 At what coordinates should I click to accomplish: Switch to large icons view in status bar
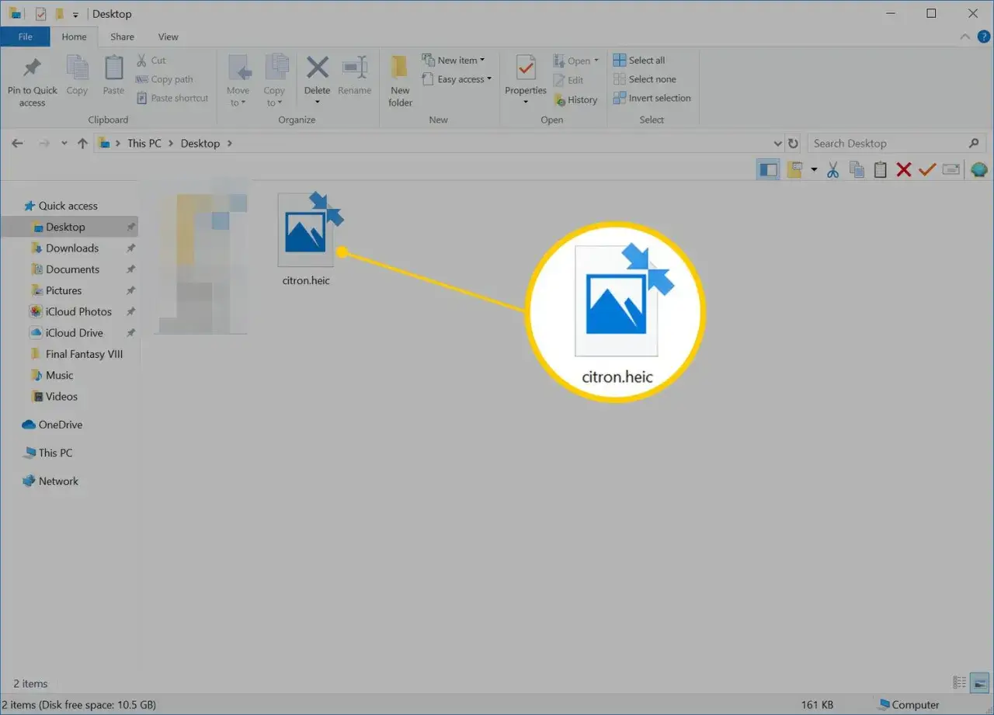tap(982, 682)
